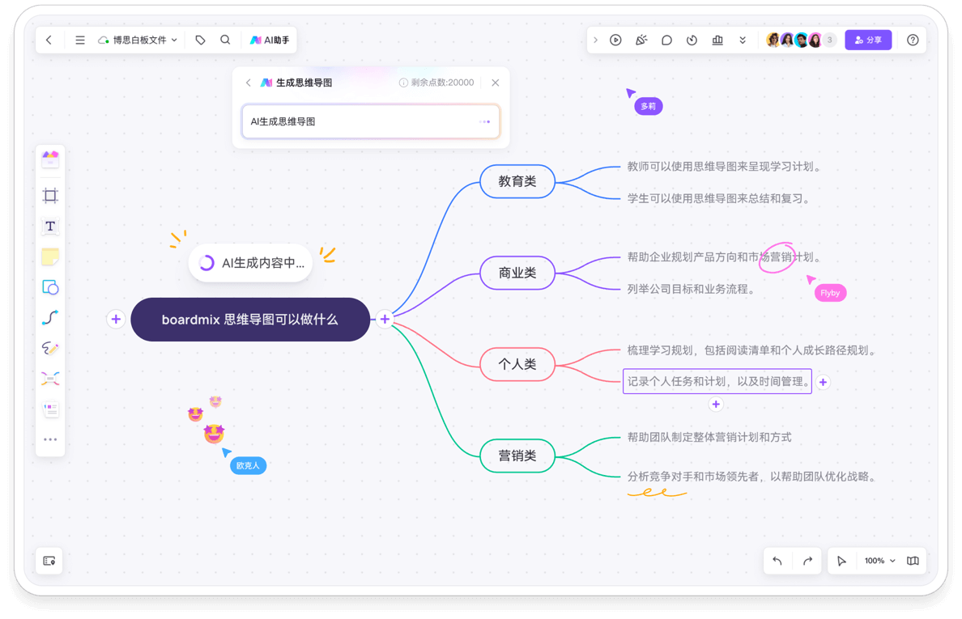The height and width of the screenshot is (619, 962).
Task: Click the purple 分享 share button
Action: click(x=868, y=40)
